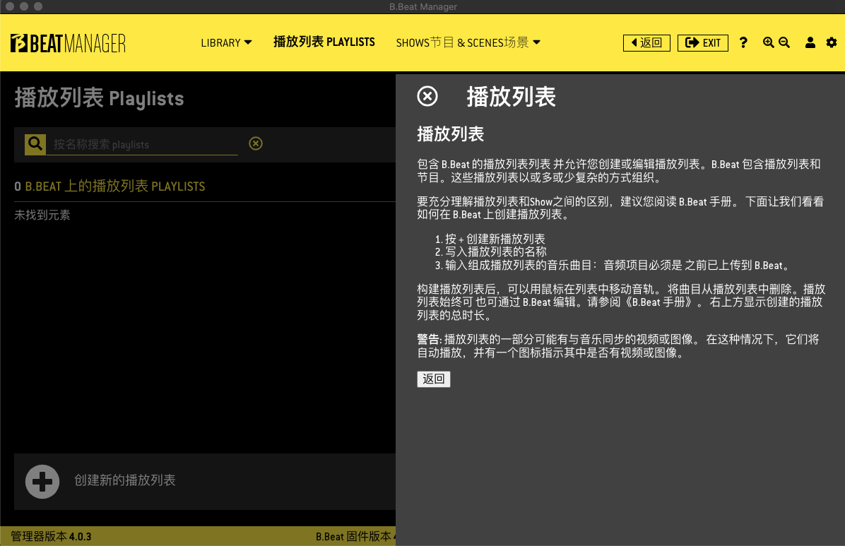The image size is (845, 546).
Task: Click the 返回 button in help panel
Action: point(433,379)
